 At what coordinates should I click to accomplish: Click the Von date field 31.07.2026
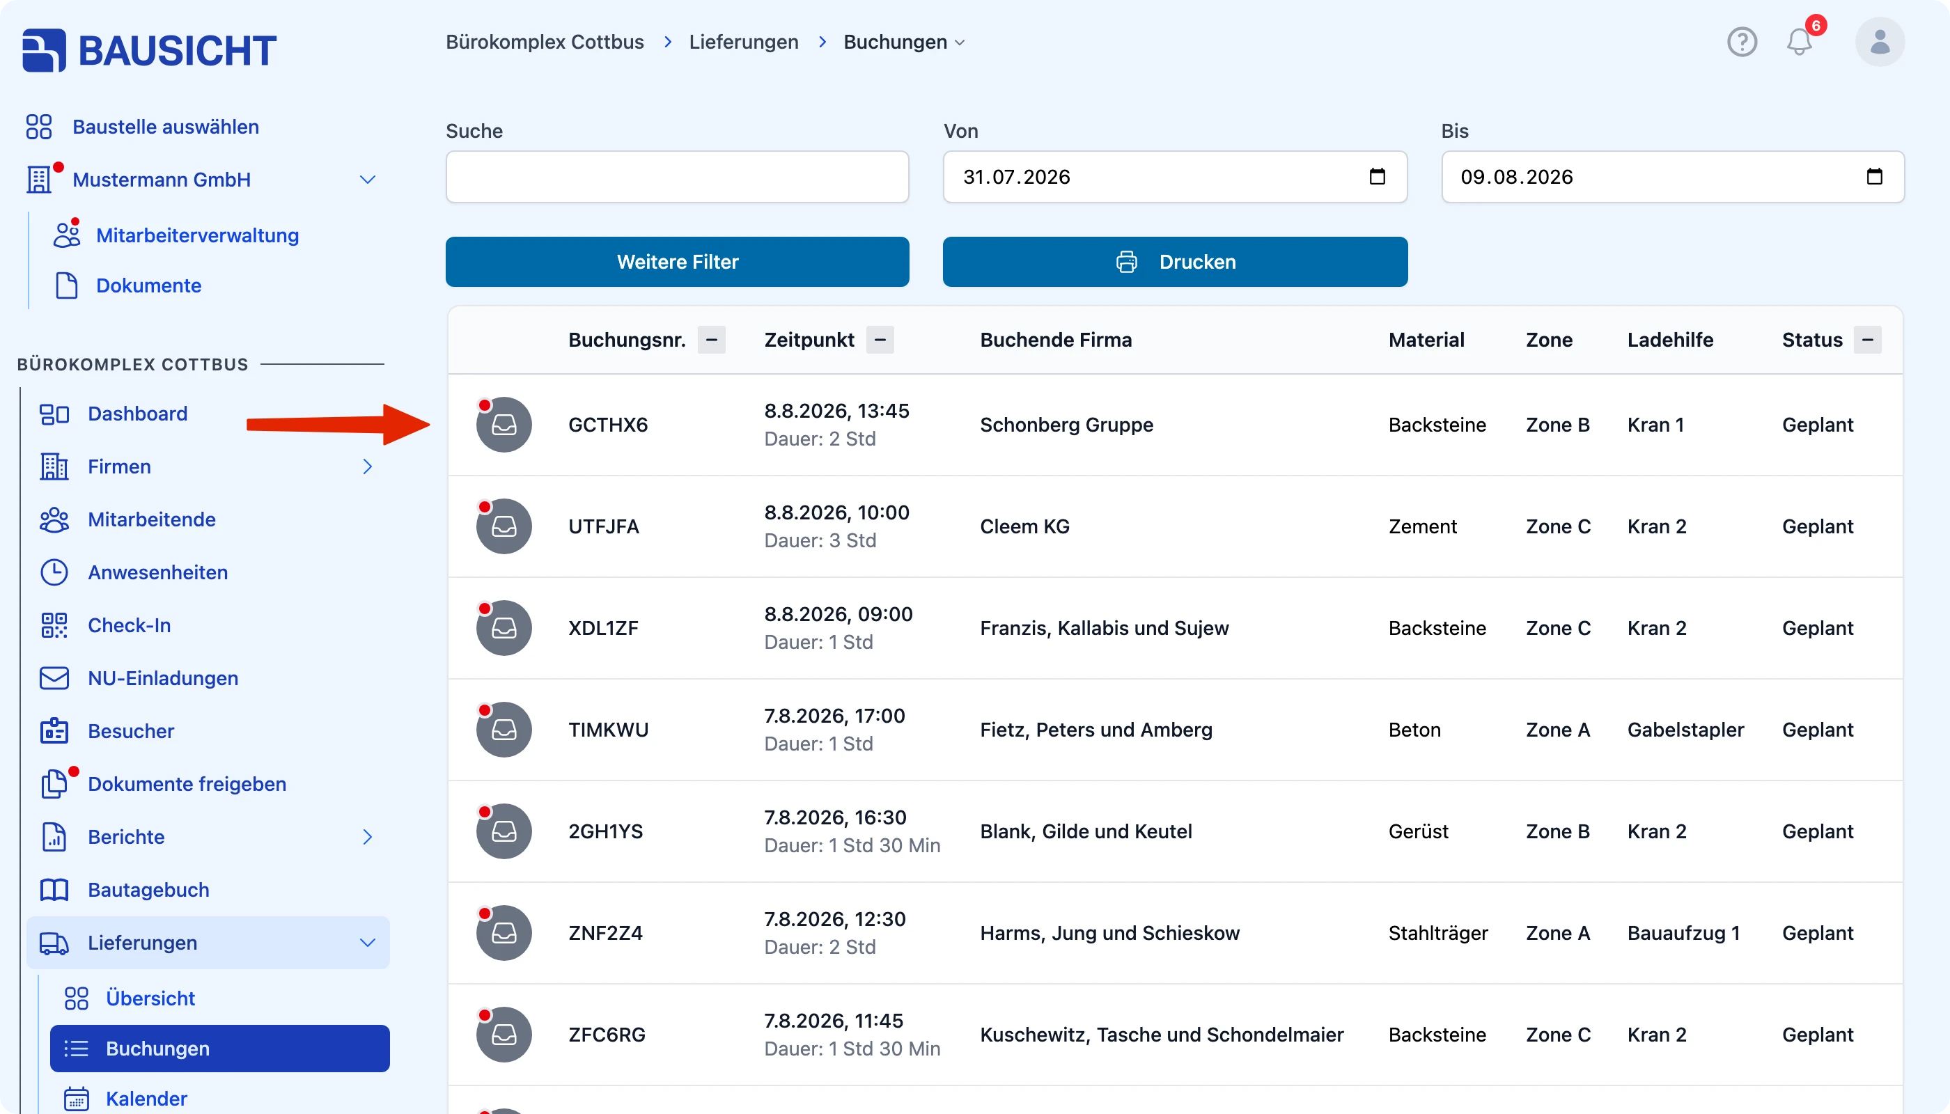click(x=1175, y=177)
